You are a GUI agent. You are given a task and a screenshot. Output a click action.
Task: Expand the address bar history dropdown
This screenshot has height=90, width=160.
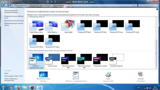(x=133, y=5)
